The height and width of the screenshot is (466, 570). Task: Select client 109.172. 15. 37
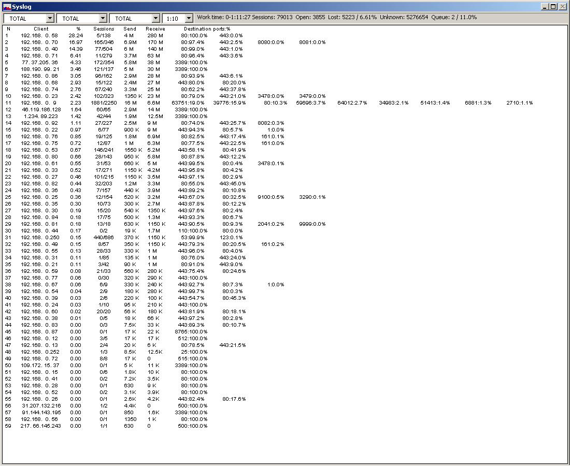[40, 365]
